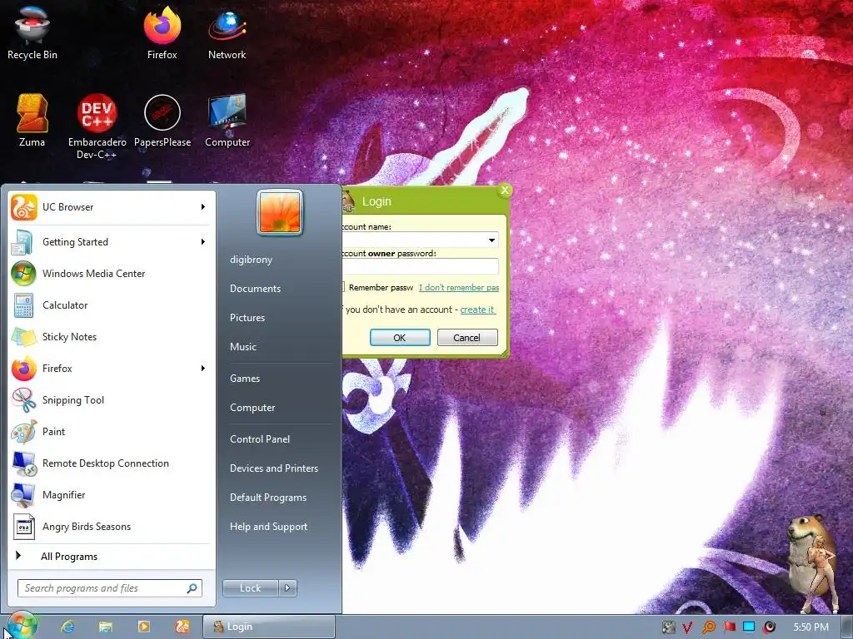
Task: Open Embarcadero Dev-C++ desktop icon
Action: point(97,126)
